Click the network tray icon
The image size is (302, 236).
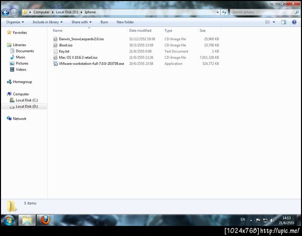265,220
